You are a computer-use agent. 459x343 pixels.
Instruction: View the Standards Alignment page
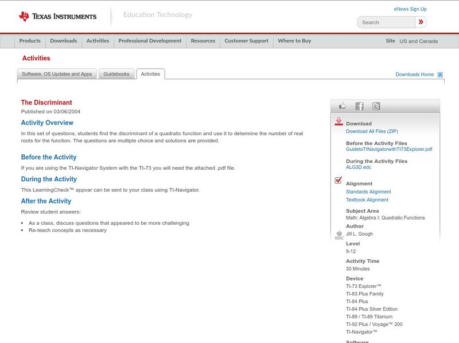[367, 192]
